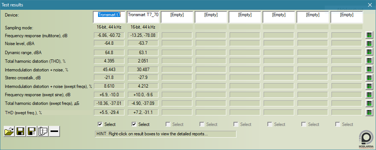Screen dimensions: 376x150
Task: Click Select checkbox under fourth device column
Action: coord(202,124)
